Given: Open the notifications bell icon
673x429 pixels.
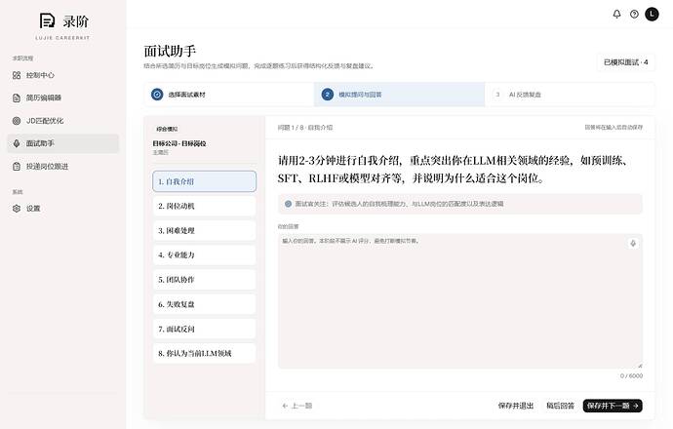Looking at the screenshot, I should pyautogui.click(x=616, y=15).
